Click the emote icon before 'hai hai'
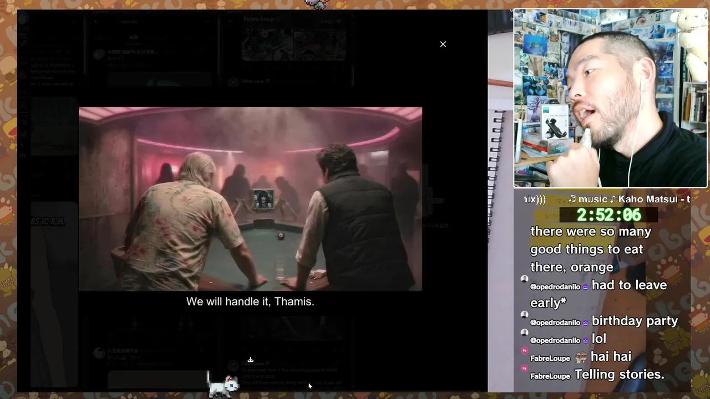 point(581,357)
